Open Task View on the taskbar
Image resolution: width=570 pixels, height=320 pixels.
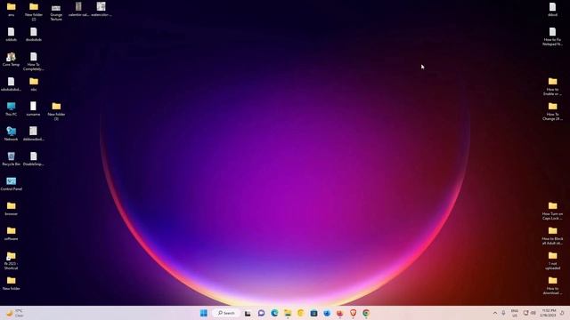click(248, 313)
